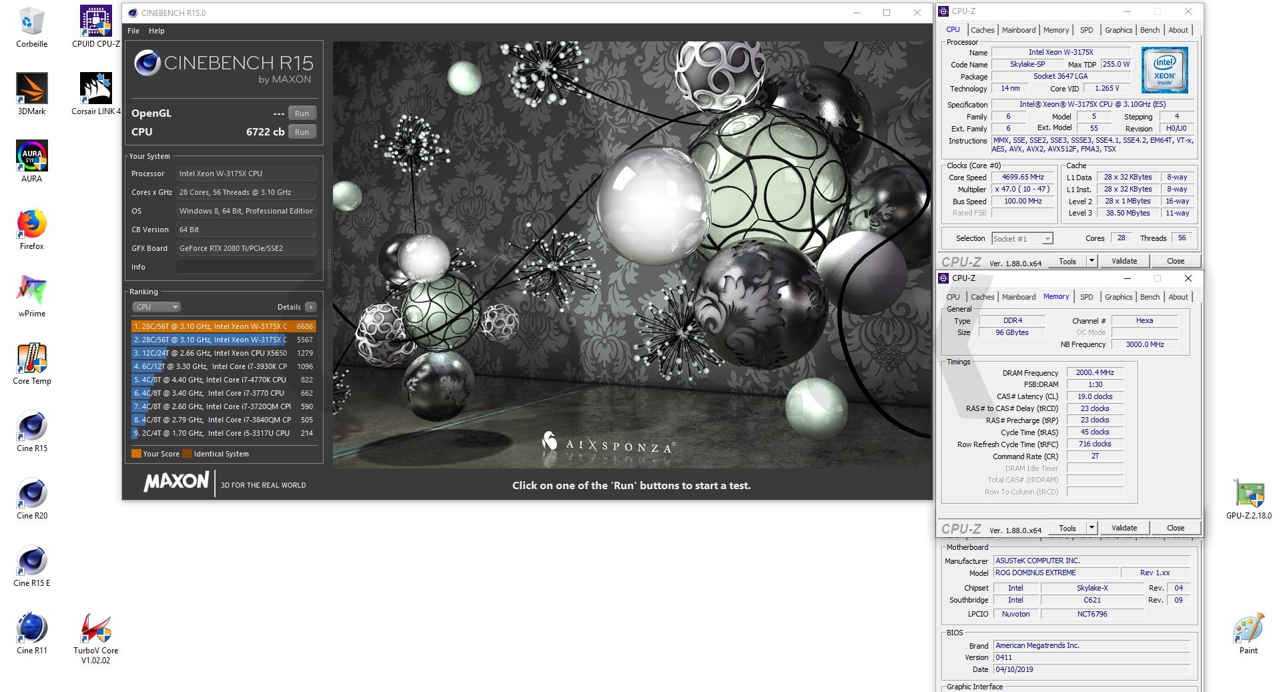
Task: Select ranking row 2 scoring 5567
Action: coord(224,340)
